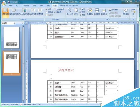Click 全部重排 (Arrange All) icon
The image size is (140, 107).
97,12
